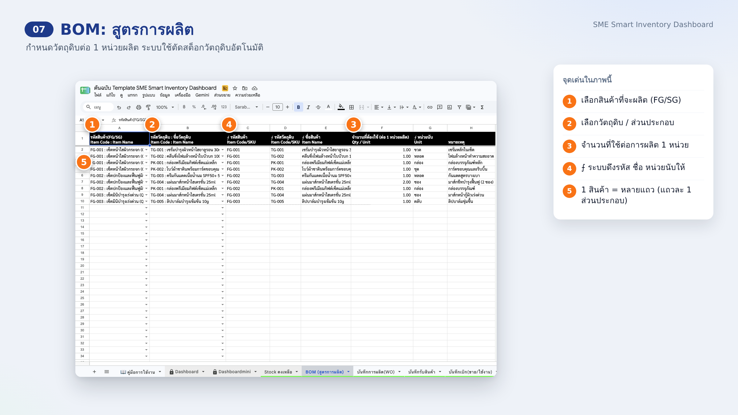Insert a link with the link icon
Screen dimensions: 738x415
pyautogui.click(x=430, y=107)
